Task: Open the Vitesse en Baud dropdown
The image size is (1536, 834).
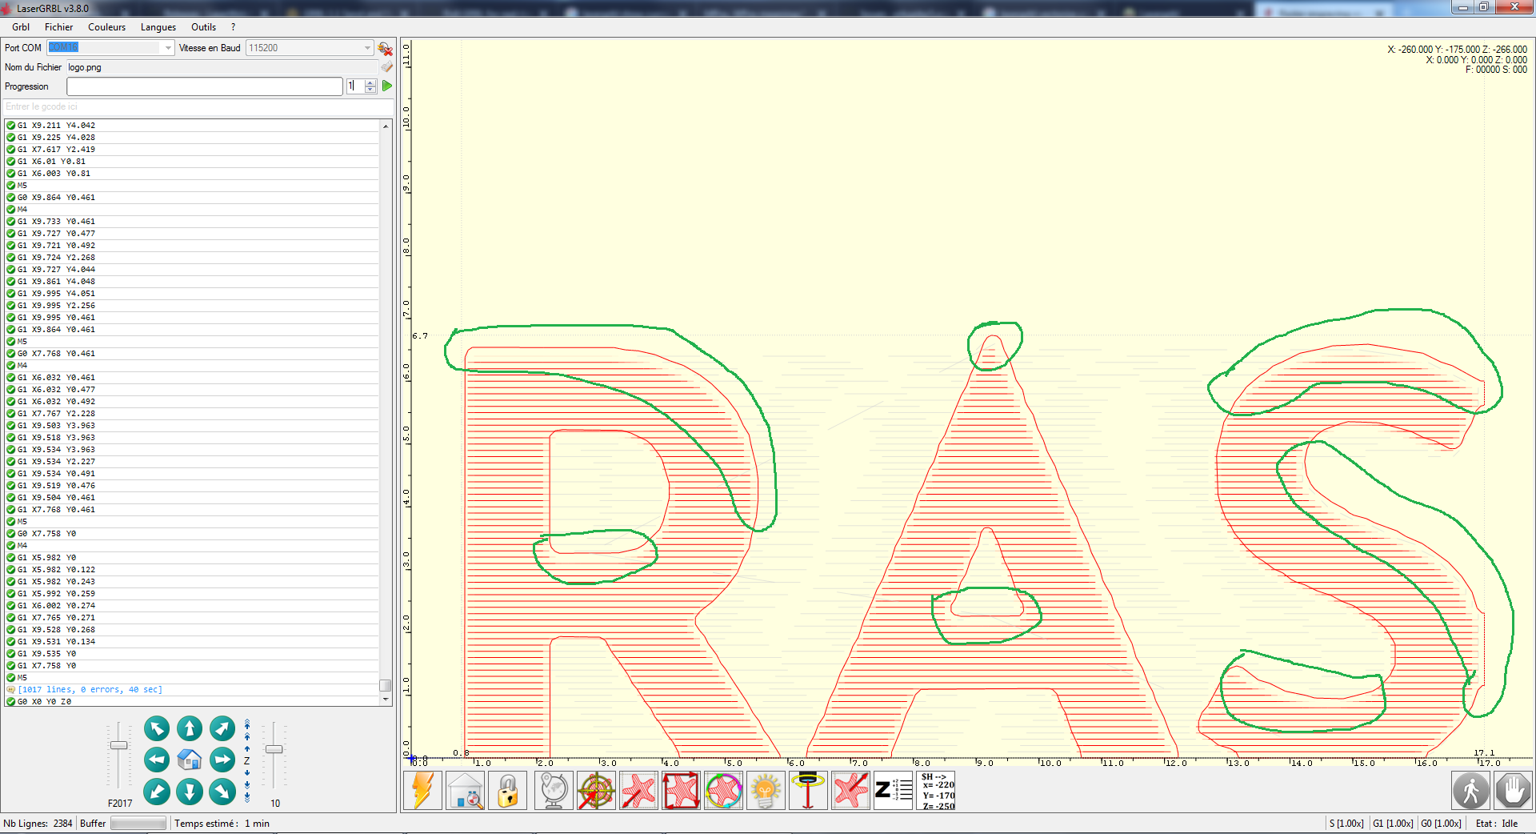Action: 367,47
